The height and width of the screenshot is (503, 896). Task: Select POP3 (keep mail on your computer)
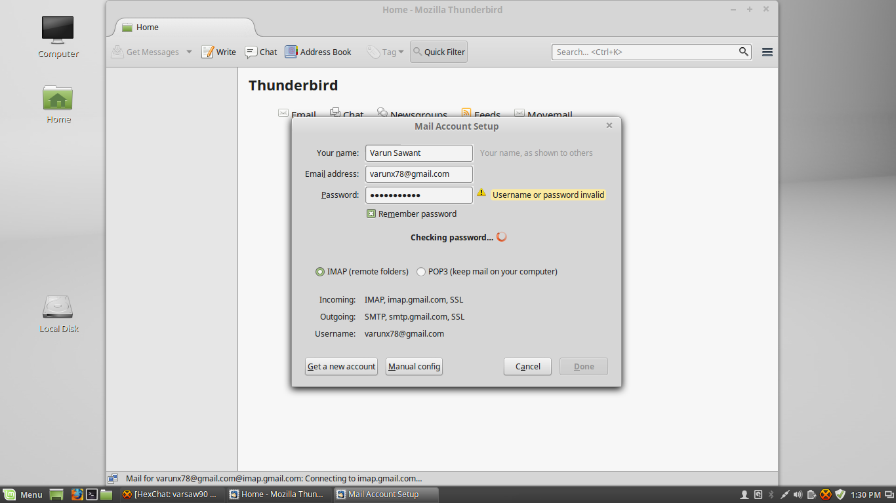click(x=421, y=272)
